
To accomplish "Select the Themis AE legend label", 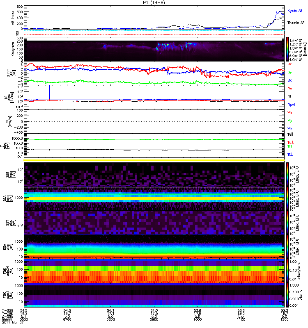I will [296, 23].
